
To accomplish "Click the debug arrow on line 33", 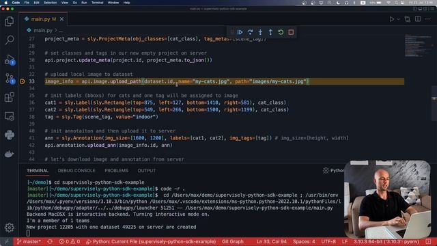I will [23, 81].
